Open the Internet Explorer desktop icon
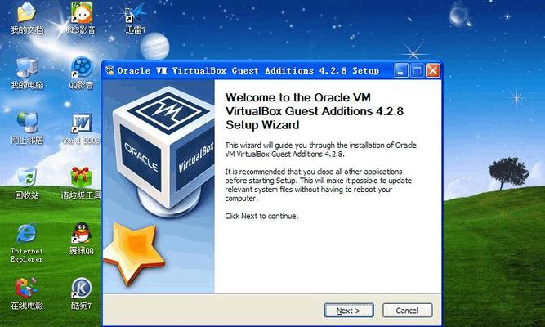This screenshot has height=327, width=545. (27, 234)
